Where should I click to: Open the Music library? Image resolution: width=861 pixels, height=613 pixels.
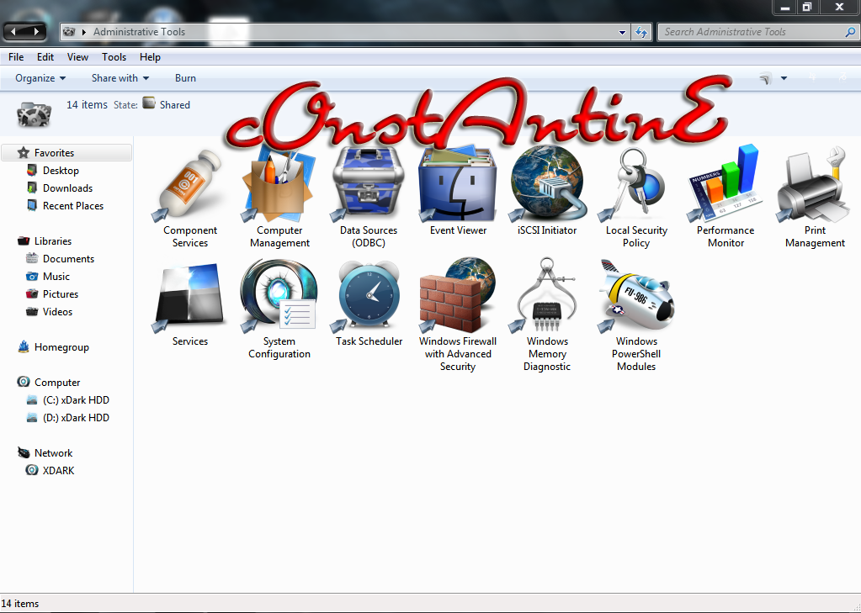coord(56,277)
